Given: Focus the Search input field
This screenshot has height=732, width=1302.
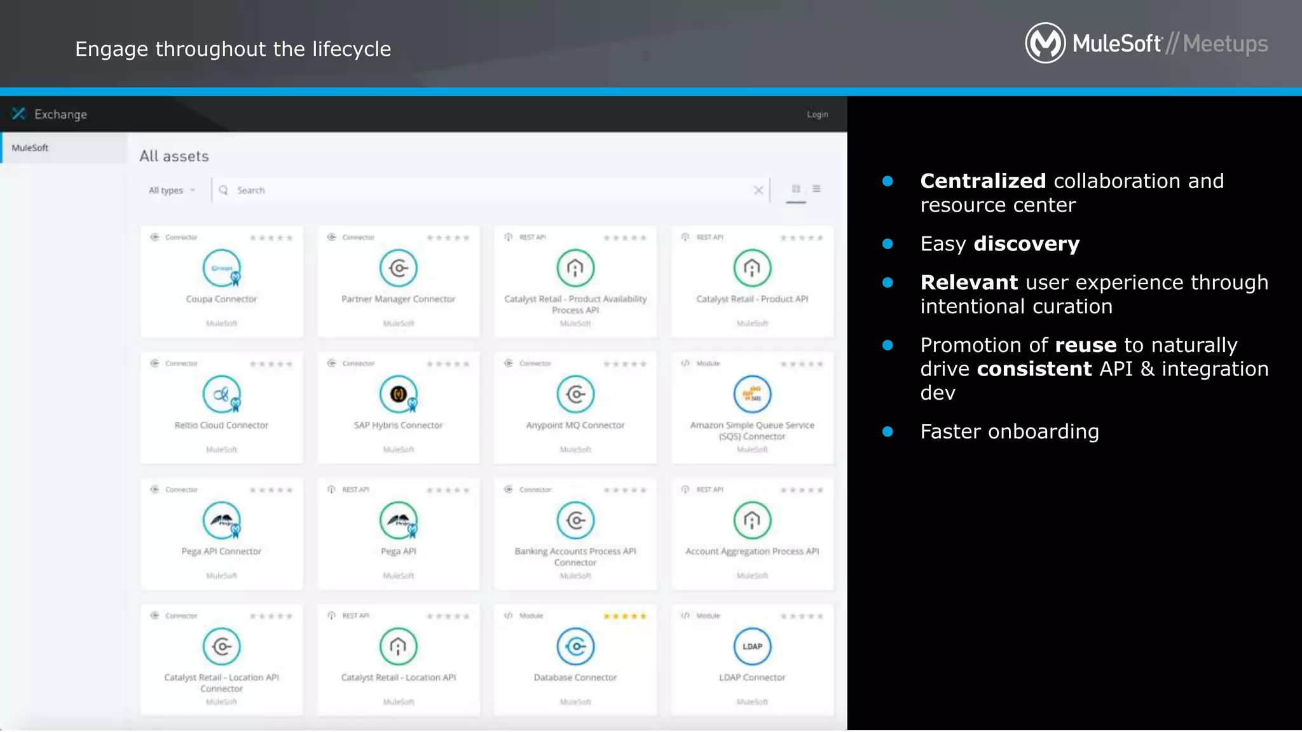Looking at the screenshot, I should 490,190.
